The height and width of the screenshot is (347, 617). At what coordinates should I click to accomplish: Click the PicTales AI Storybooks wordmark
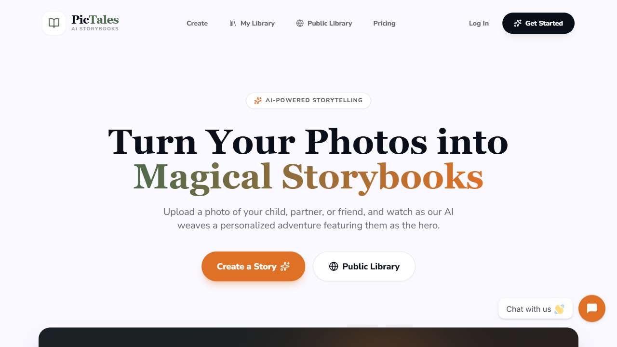tap(95, 23)
